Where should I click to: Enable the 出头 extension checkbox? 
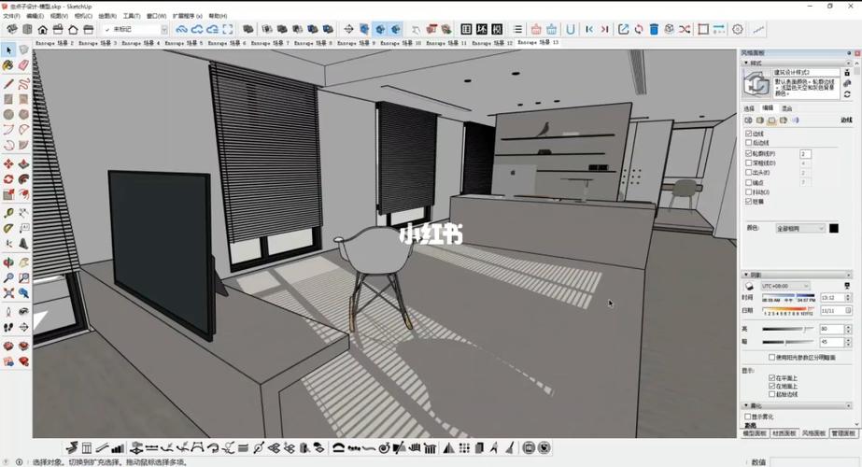click(749, 173)
